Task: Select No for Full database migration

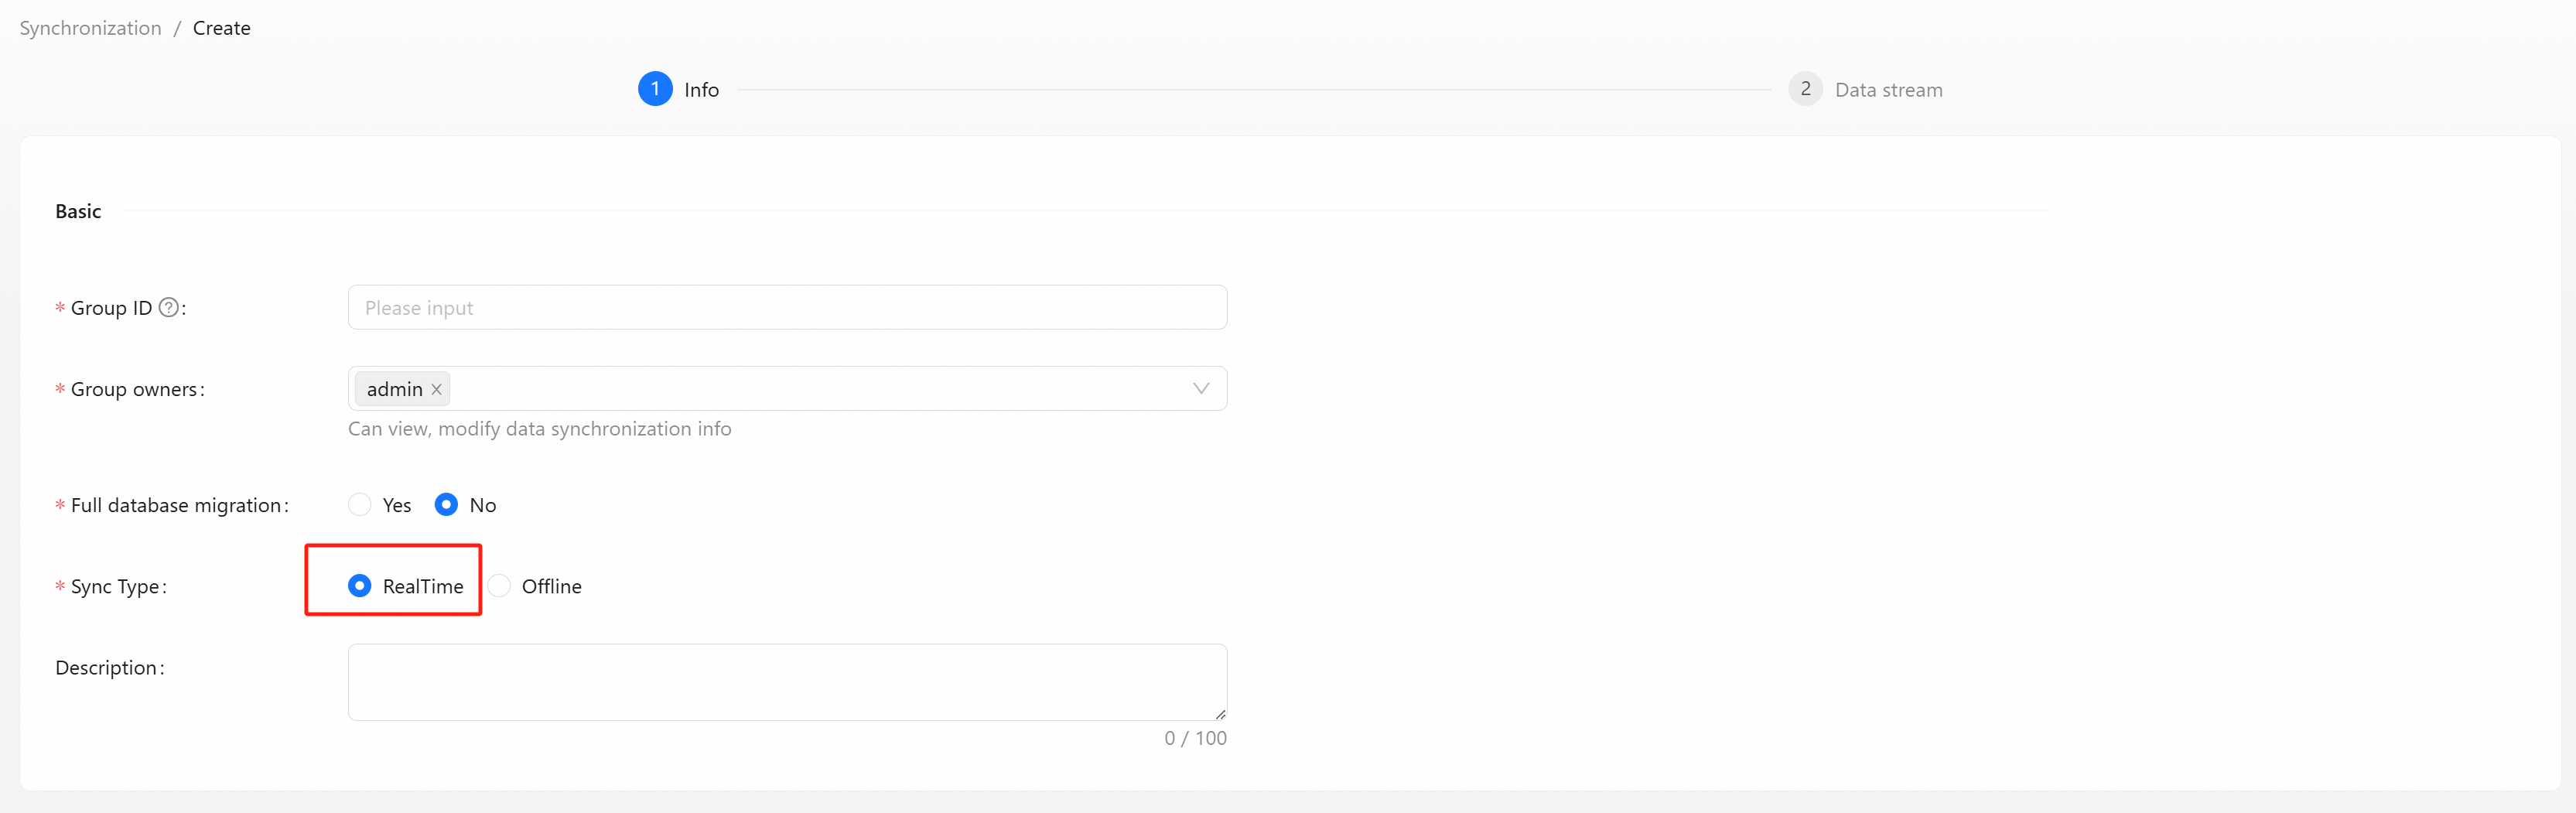Action: click(x=447, y=505)
